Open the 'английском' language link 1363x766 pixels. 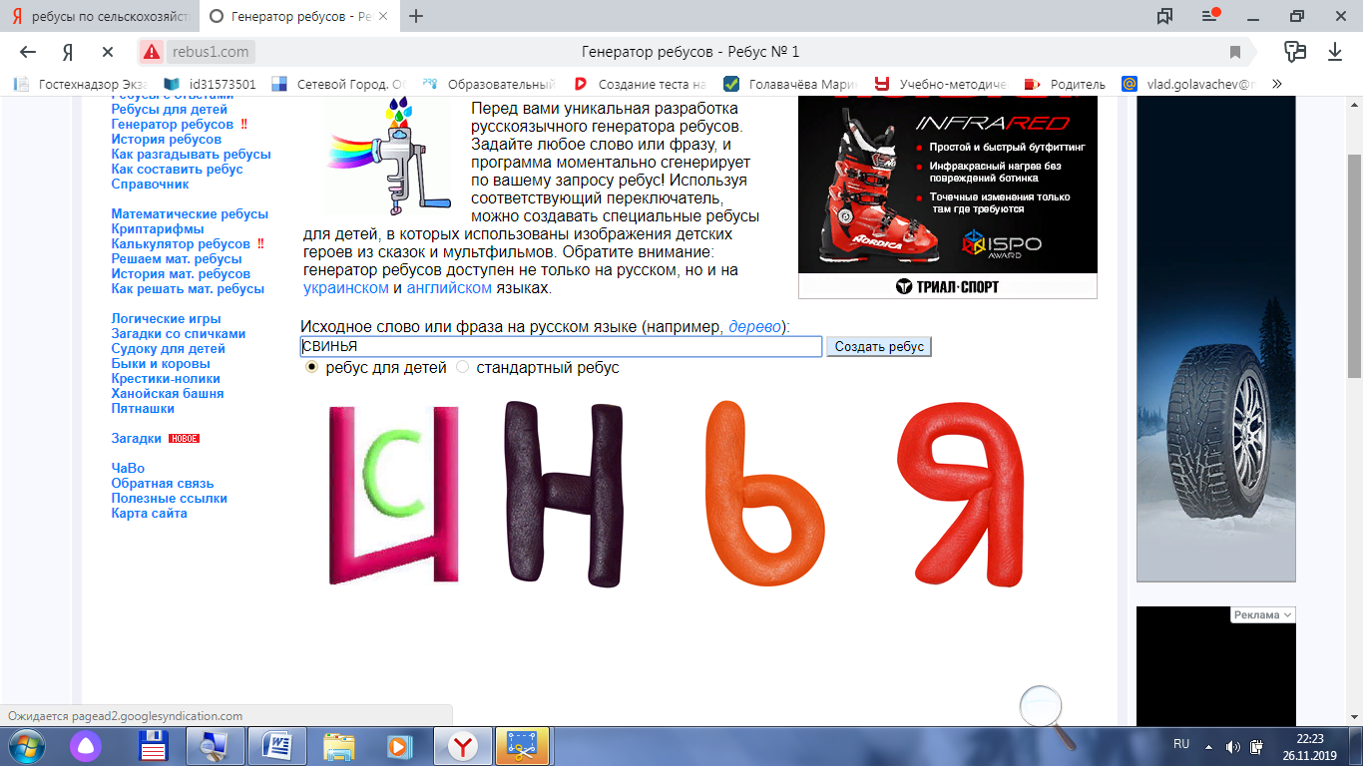pos(449,288)
